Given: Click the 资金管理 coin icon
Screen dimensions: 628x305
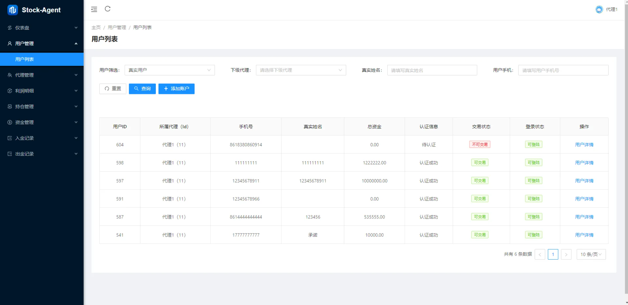Looking at the screenshot, I should click(10, 122).
